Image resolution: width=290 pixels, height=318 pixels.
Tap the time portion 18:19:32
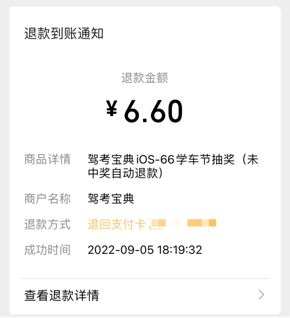[180, 250]
